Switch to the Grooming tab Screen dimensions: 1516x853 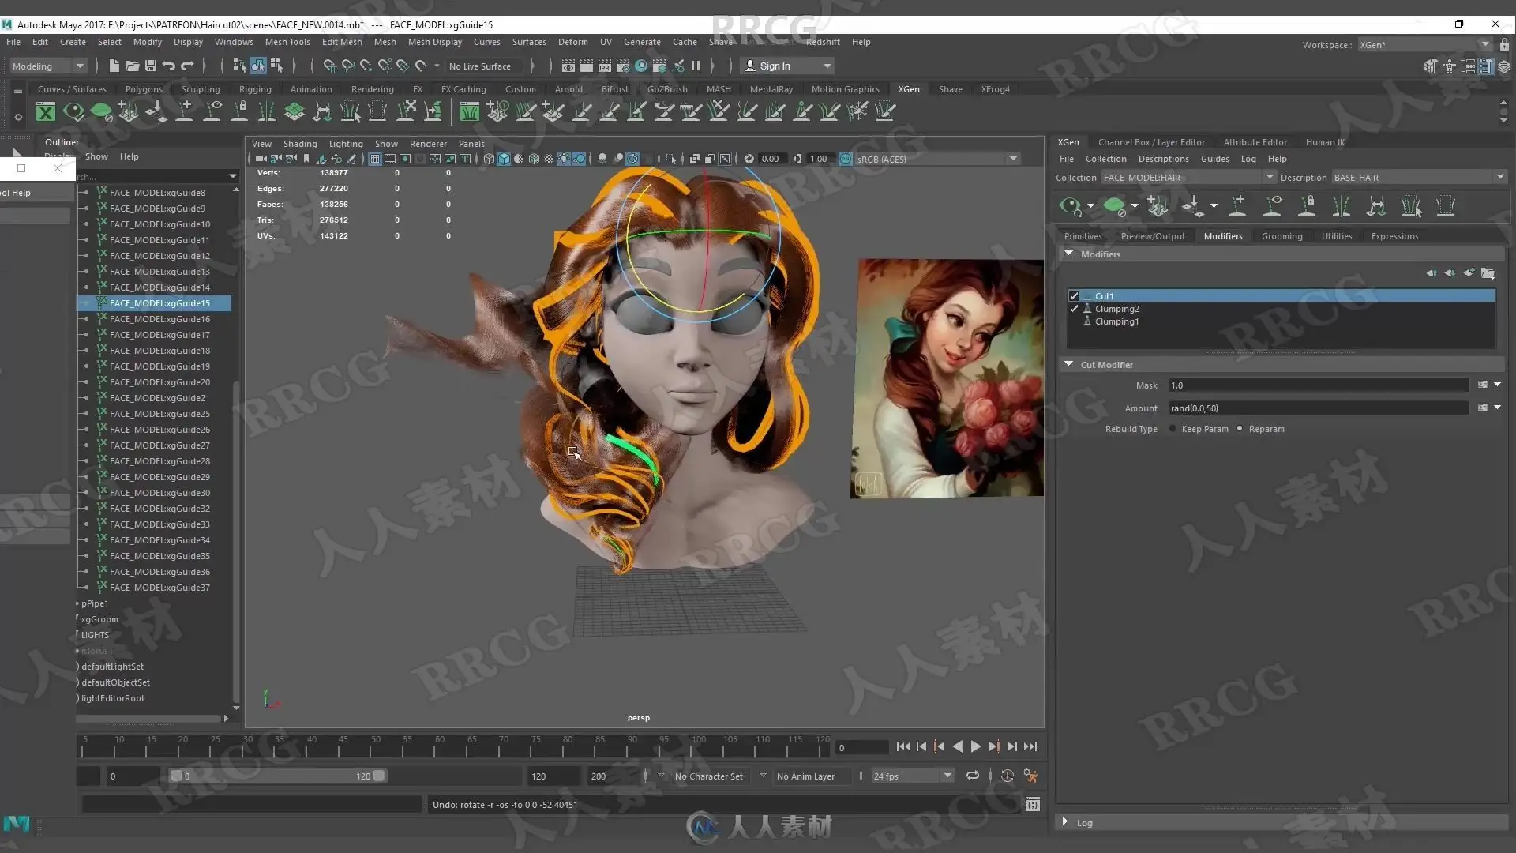(1281, 236)
